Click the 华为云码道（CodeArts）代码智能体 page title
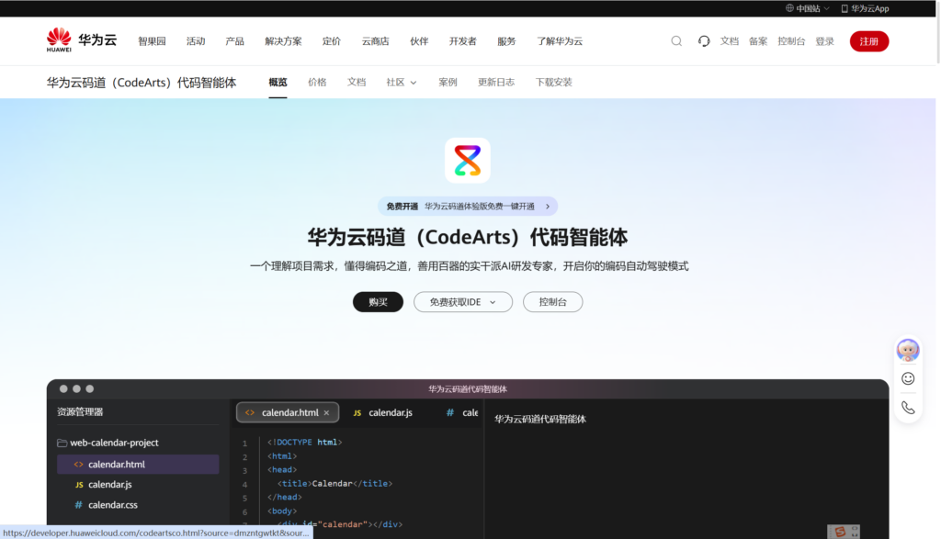 tap(142, 82)
